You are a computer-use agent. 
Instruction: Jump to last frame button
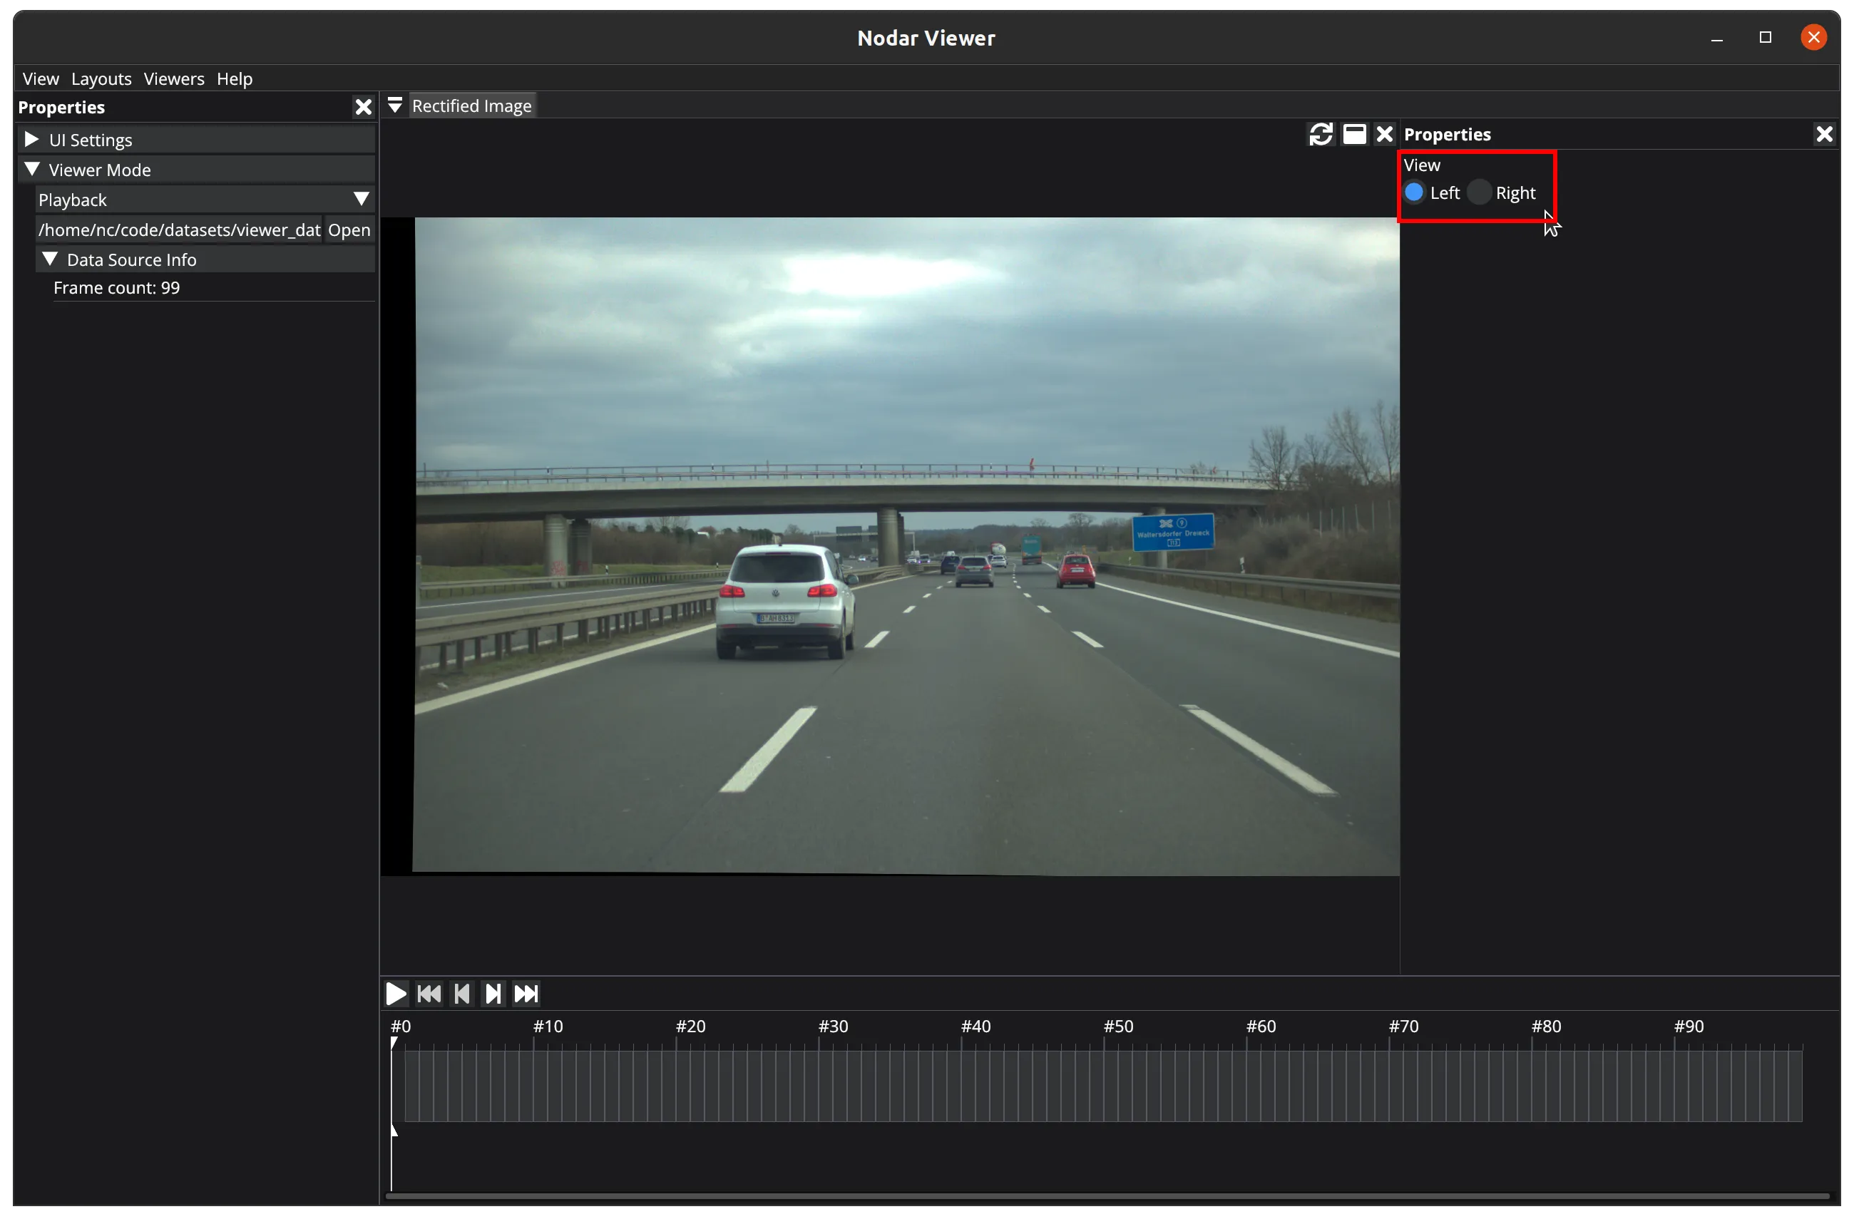pos(526,994)
